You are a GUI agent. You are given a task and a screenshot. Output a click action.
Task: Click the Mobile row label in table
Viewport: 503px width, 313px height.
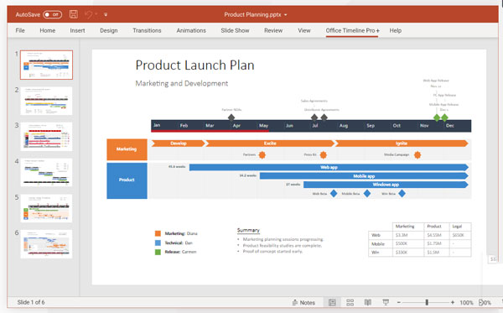tap(378, 244)
